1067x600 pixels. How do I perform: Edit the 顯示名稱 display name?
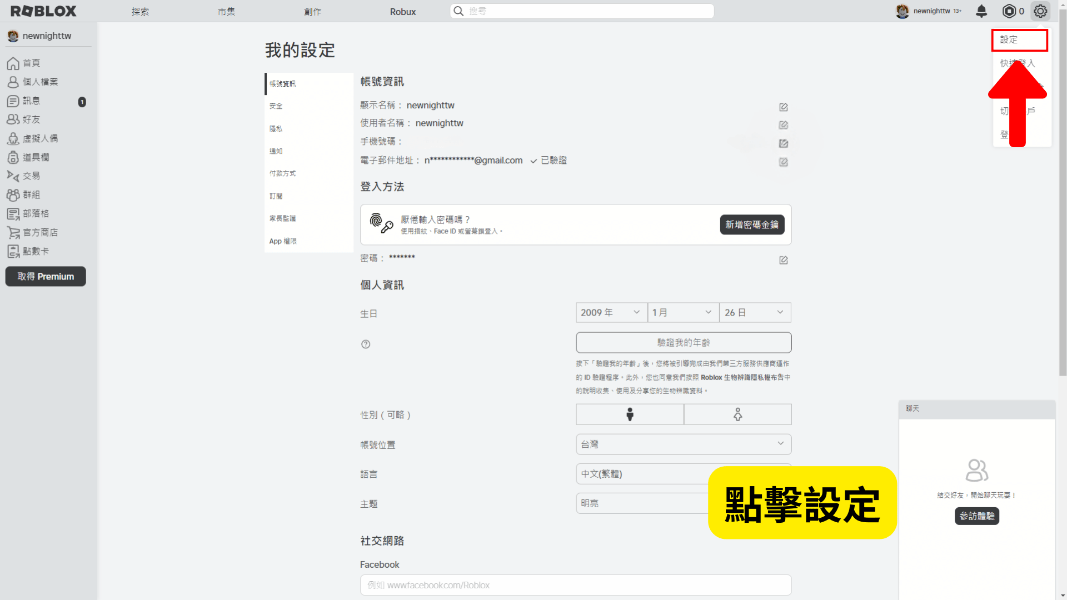pos(784,107)
